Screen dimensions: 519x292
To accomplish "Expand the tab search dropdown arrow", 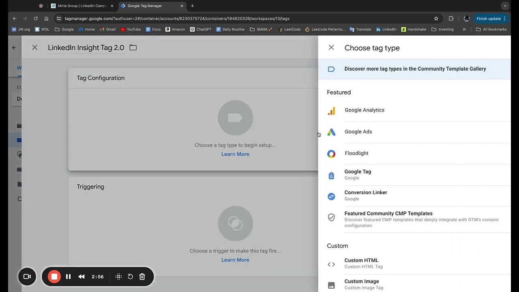I will (x=505, y=6).
